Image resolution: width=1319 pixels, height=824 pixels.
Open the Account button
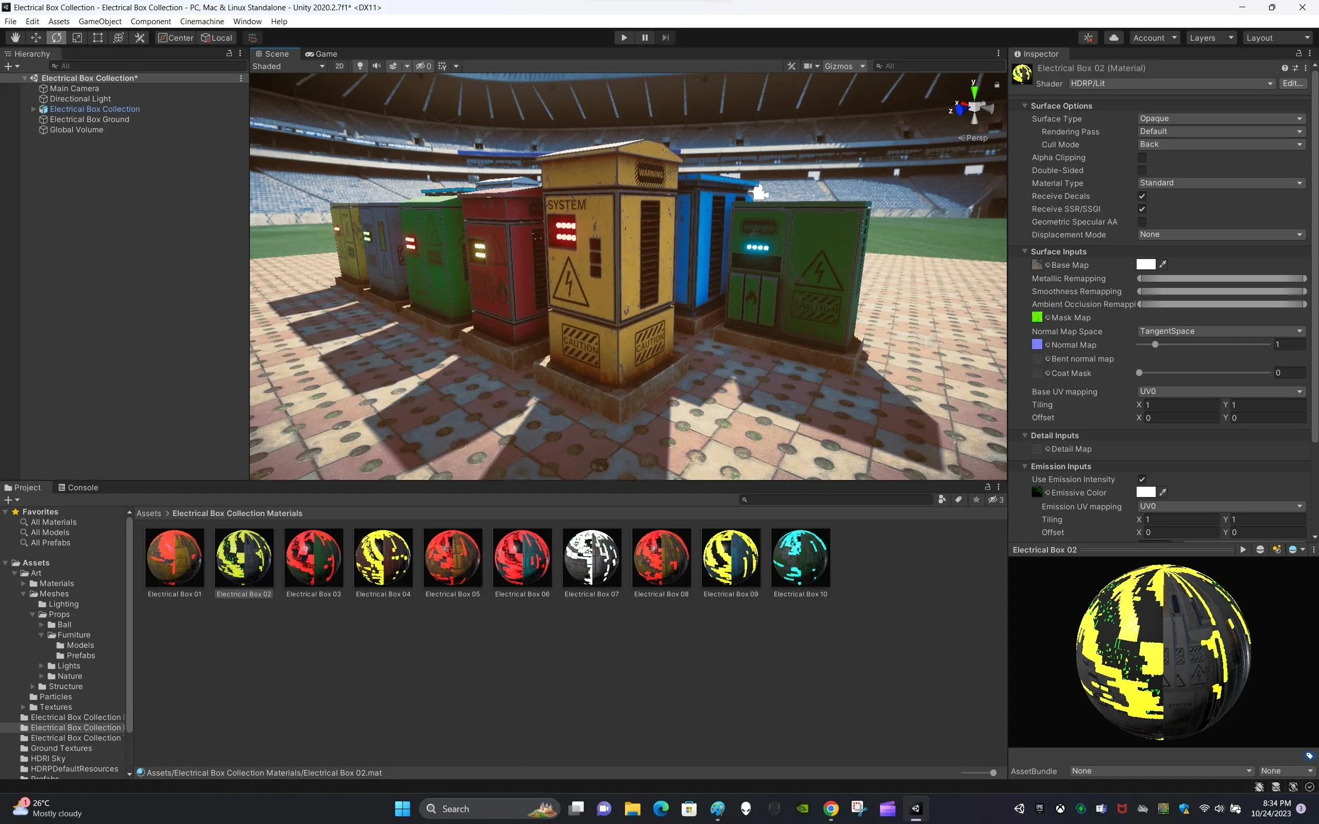pos(1155,38)
